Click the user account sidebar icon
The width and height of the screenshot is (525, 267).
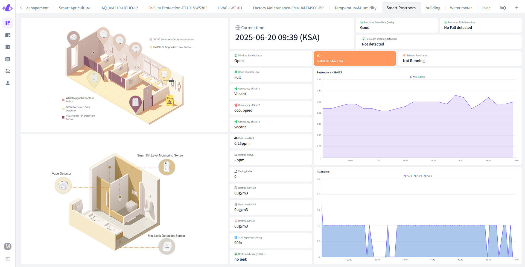pyautogui.click(x=8, y=83)
